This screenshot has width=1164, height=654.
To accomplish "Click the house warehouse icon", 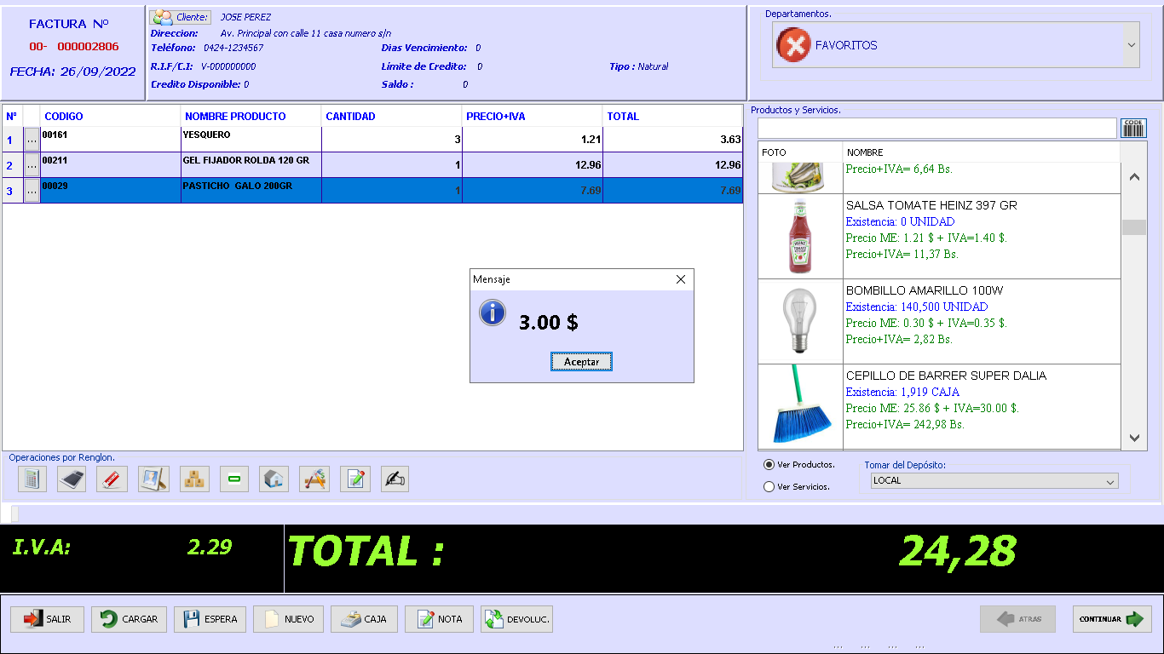I will tap(274, 479).
